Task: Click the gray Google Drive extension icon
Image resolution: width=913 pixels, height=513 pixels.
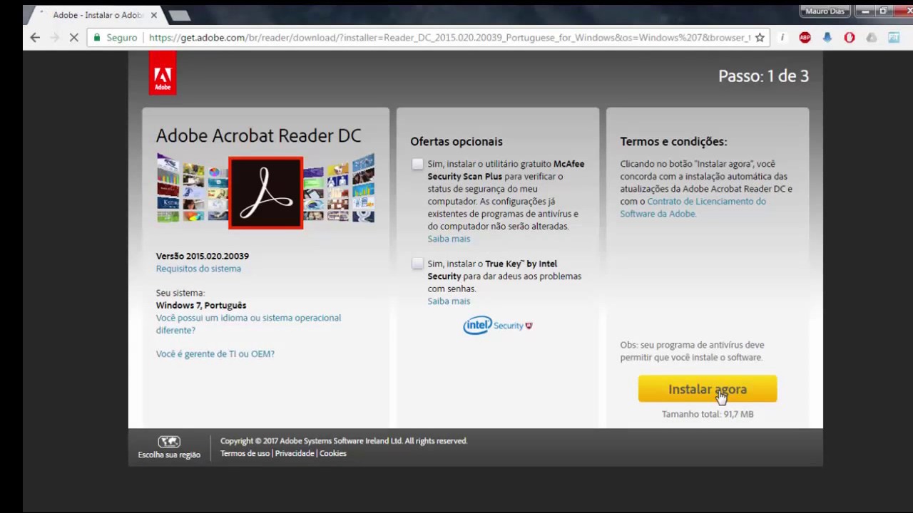Action: coord(871,38)
